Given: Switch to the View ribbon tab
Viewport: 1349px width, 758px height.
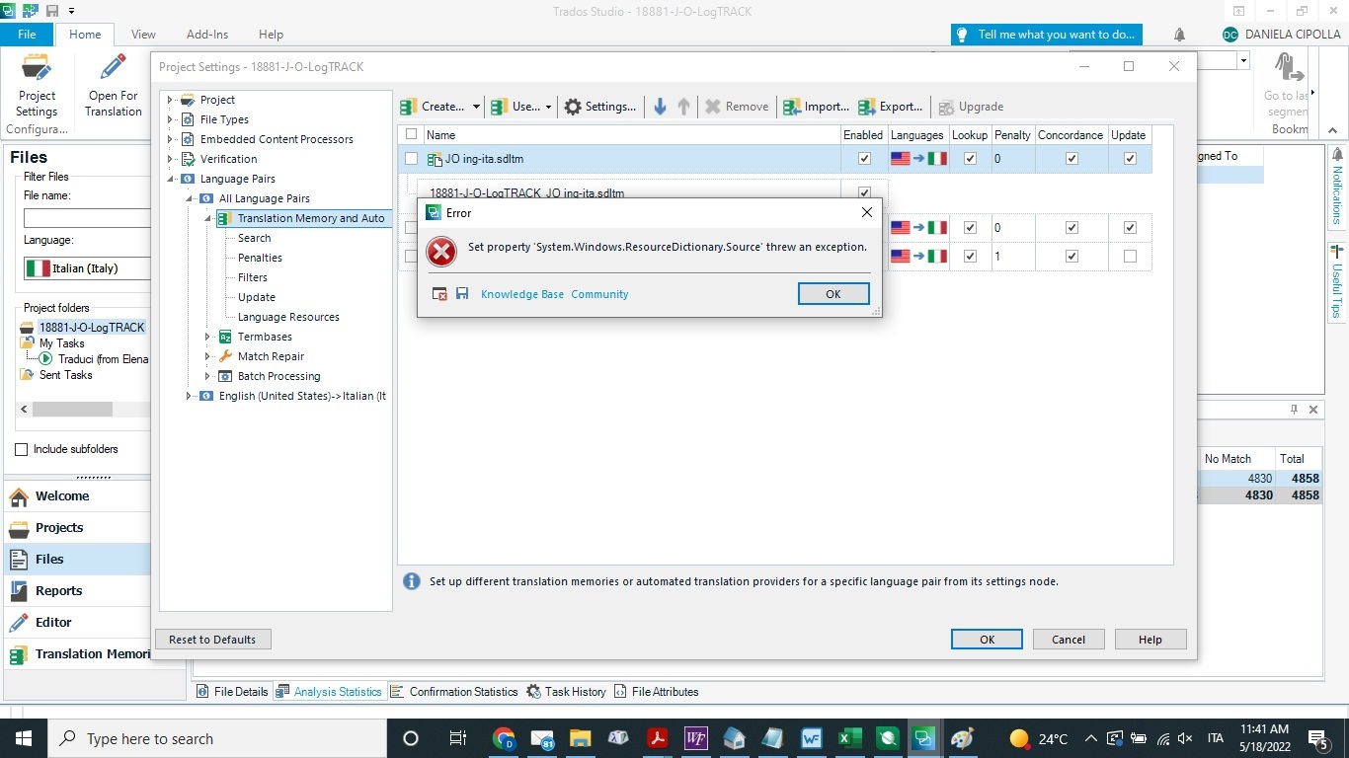Looking at the screenshot, I should [x=143, y=35].
